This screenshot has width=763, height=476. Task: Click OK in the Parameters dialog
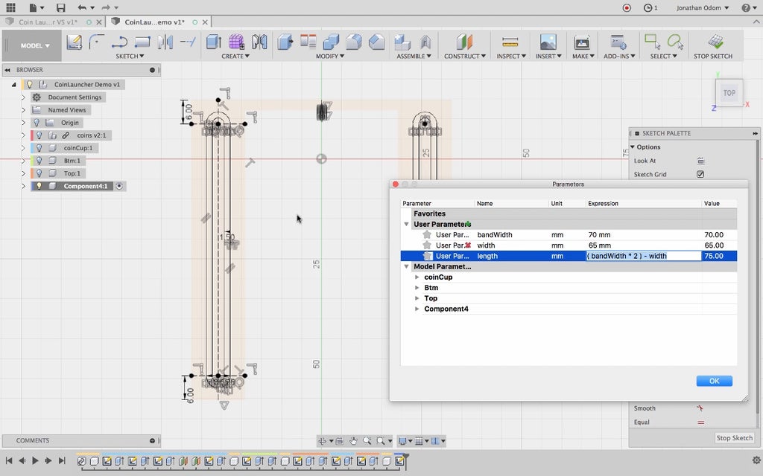coord(714,381)
